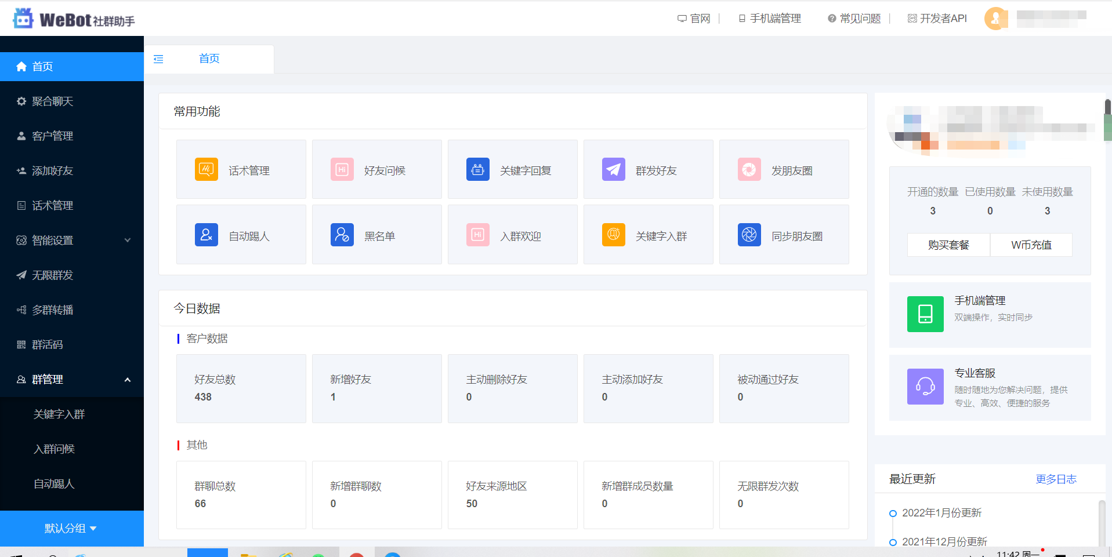Image resolution: width=1112 pixels, height=557 pixels.
Task: Open 无限群发 in sidebar
Action: click(x=72, y=275)
